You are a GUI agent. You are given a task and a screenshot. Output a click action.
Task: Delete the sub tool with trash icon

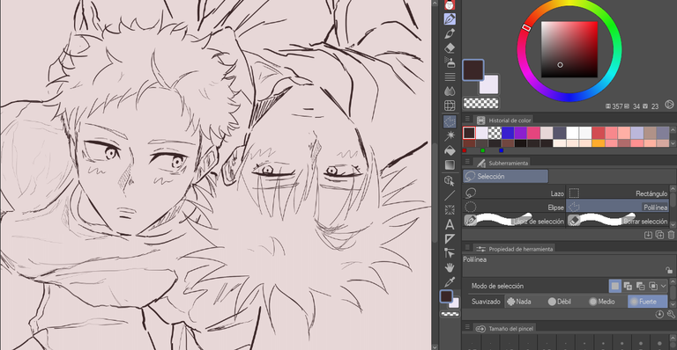(x=671, y=235)
